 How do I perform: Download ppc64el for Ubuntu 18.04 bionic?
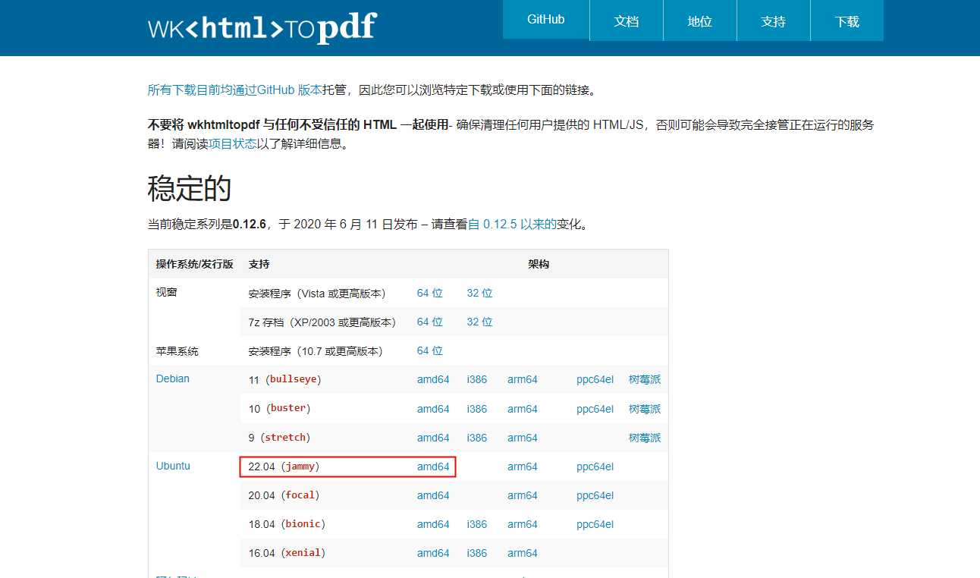click(595, 524)
